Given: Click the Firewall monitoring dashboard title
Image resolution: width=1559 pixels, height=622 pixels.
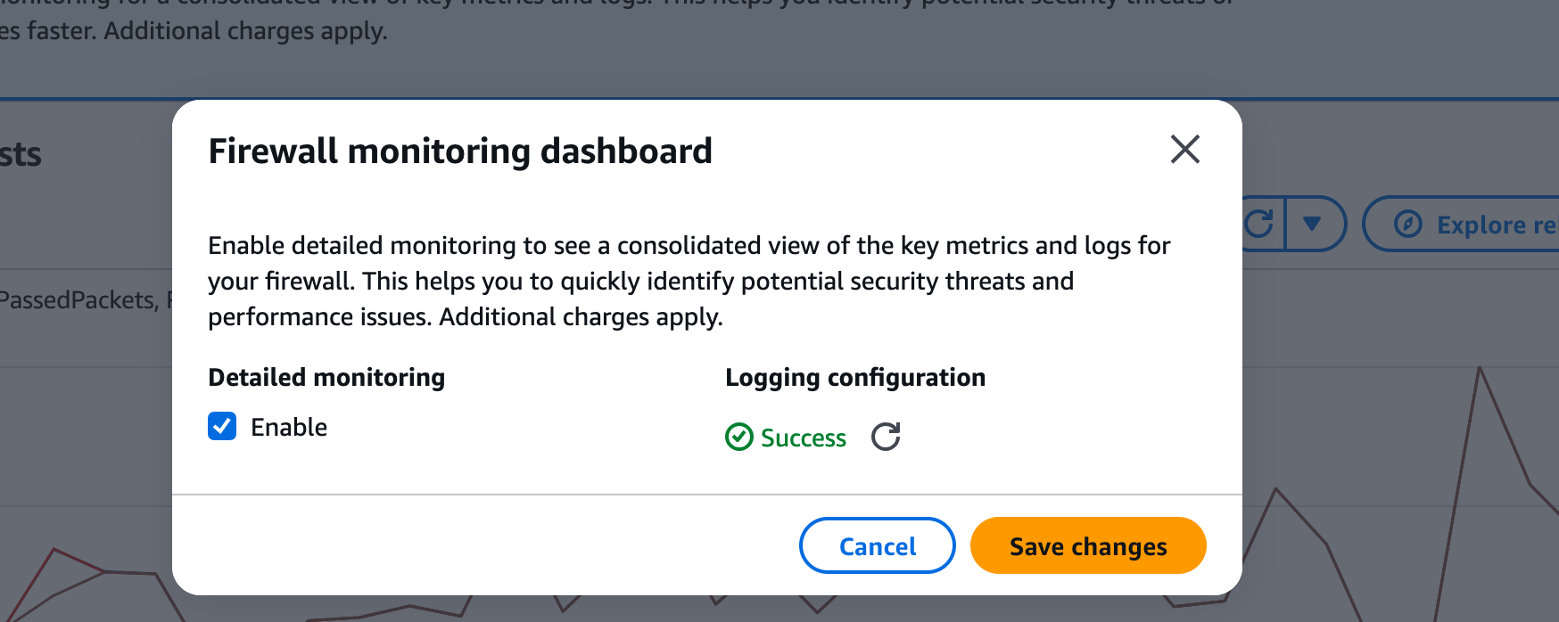Looking at the screenshot, I should [x=460, y=151].
